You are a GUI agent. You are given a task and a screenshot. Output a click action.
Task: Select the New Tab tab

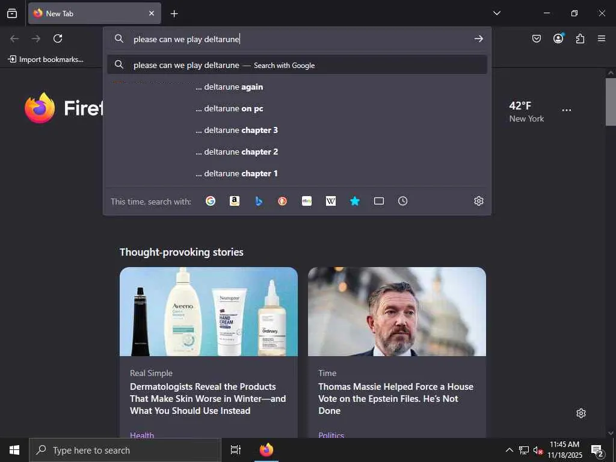coord(94,13)
